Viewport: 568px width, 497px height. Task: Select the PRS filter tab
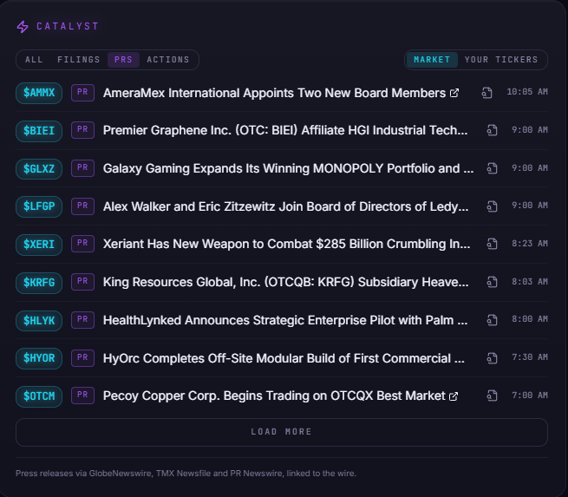pyautogui.click(x=123, y=60)
